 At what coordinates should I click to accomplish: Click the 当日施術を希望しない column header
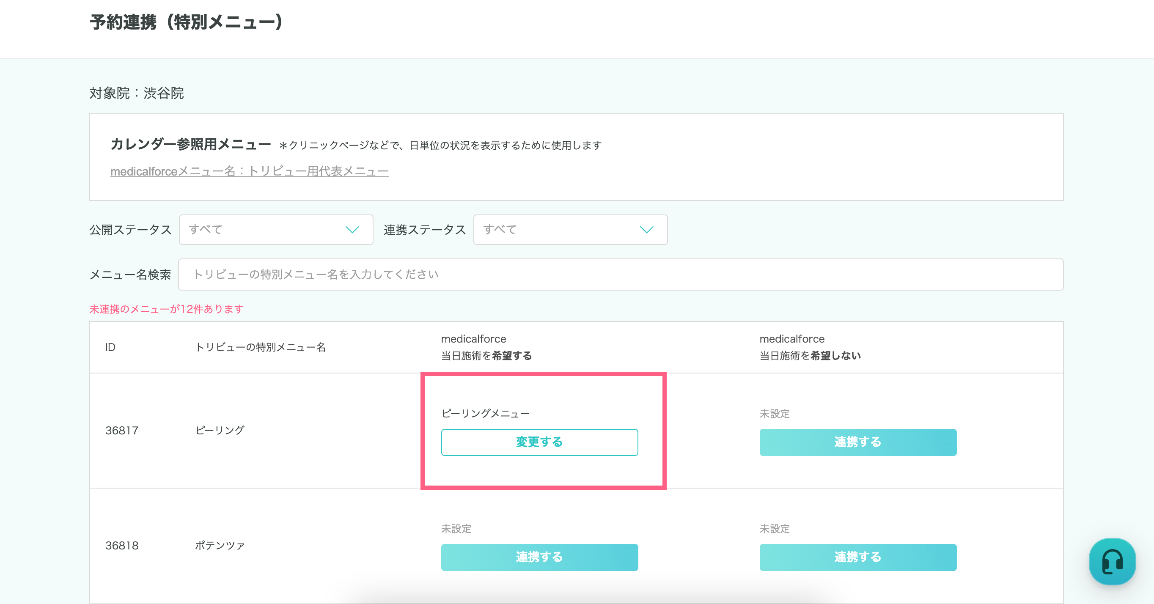(x=810, y=347)
